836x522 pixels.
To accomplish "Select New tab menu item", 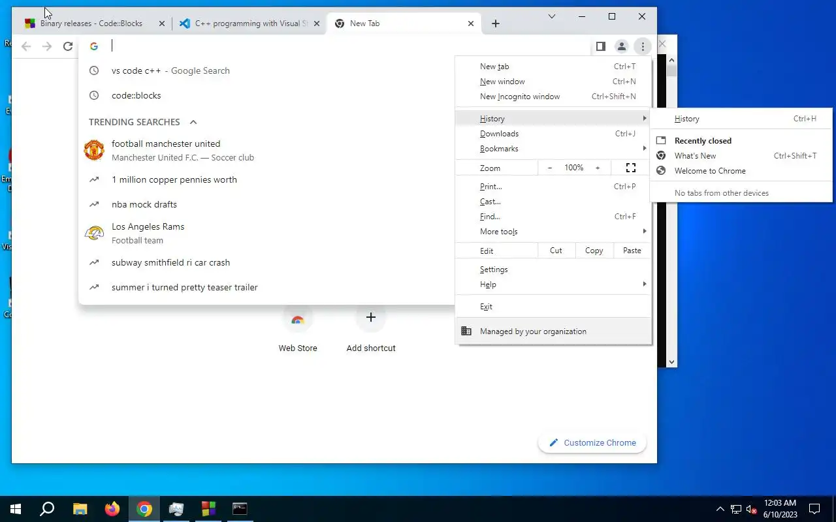I will [x=553, y=67].
